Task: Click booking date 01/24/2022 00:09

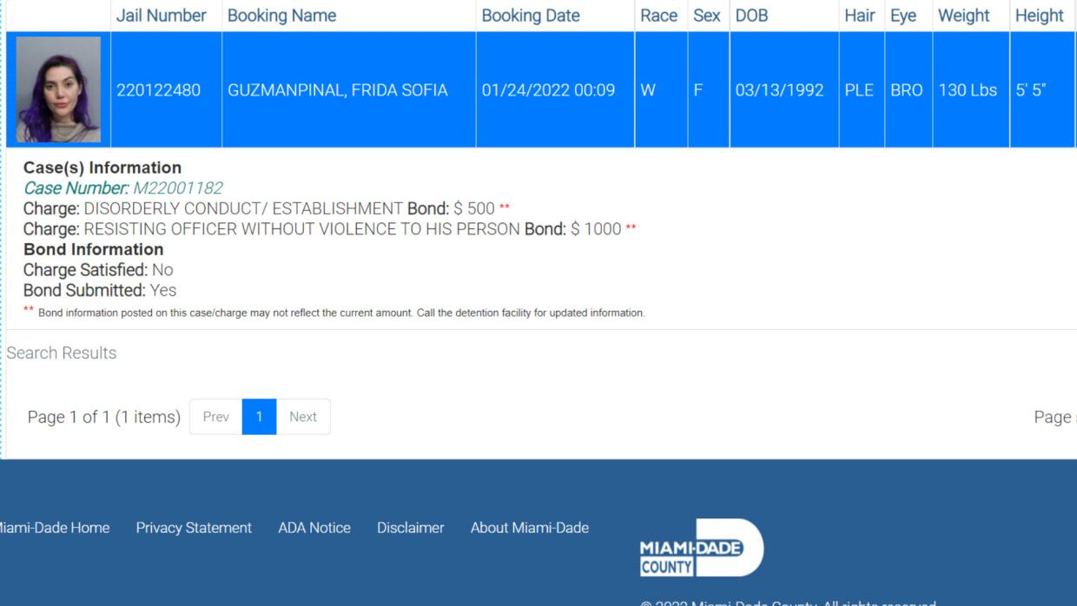Action: coord(548,90)
